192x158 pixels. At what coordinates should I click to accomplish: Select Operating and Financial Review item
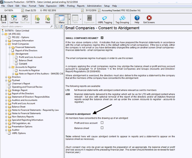tap(27, 87)
